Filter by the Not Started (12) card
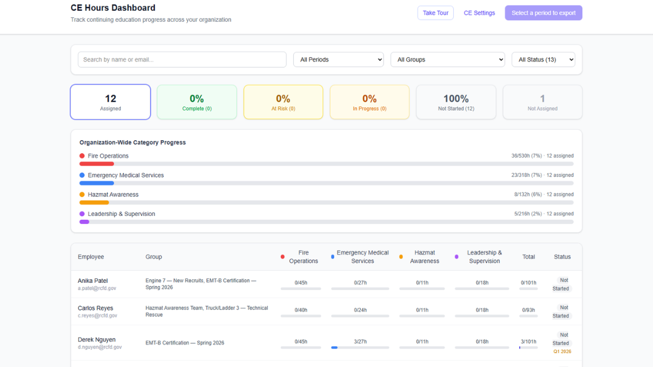This screenshot has height=367, width=653. [x=456, y=102]
